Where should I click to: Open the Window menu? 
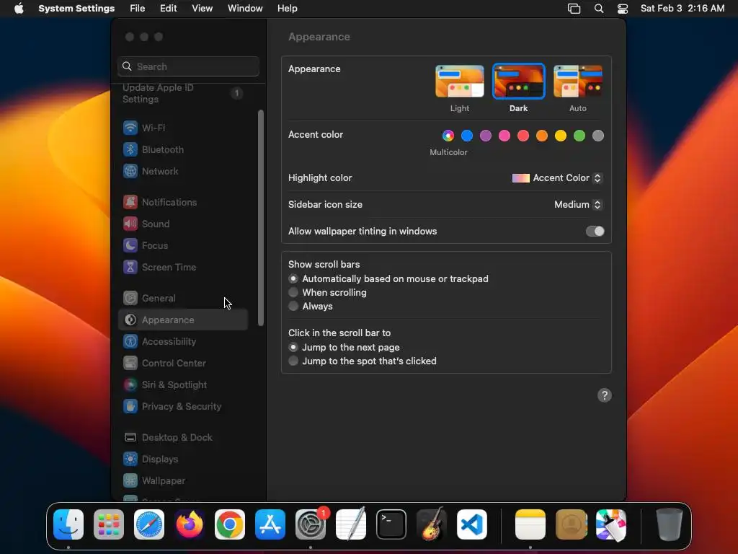tap(245, 9)
